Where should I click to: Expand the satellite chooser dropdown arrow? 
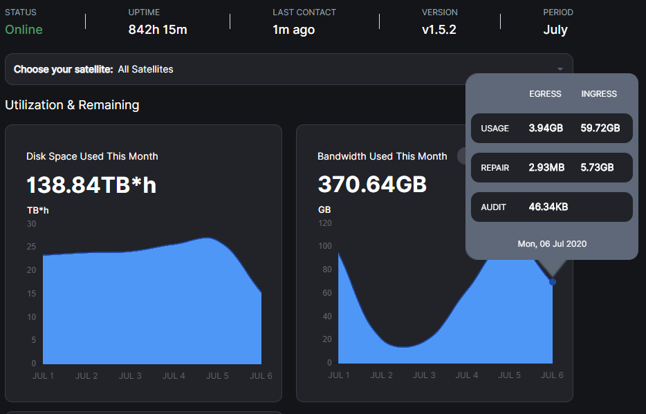pyautogui.click(x=560, y=69)
